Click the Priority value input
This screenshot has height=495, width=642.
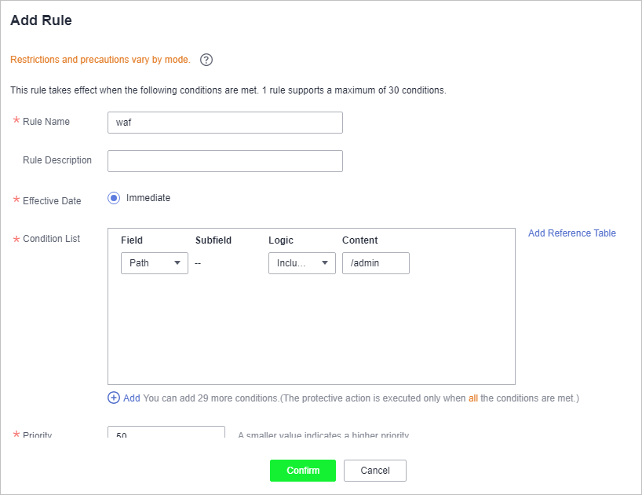pyautogui.click(x=166, y=432)
